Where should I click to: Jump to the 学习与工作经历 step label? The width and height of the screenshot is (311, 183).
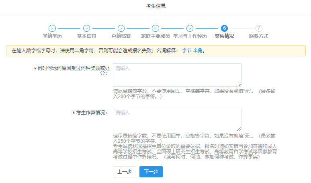pos(190,36)
